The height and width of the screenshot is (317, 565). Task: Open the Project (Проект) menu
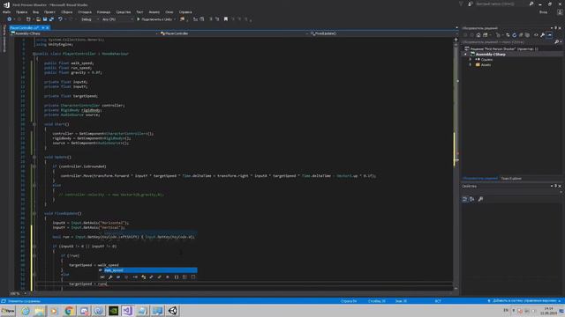click(x=49, y=12)
